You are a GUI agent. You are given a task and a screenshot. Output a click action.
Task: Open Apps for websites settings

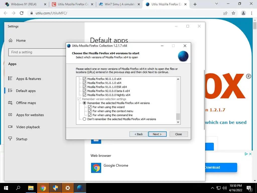click(x=30, y=115)
